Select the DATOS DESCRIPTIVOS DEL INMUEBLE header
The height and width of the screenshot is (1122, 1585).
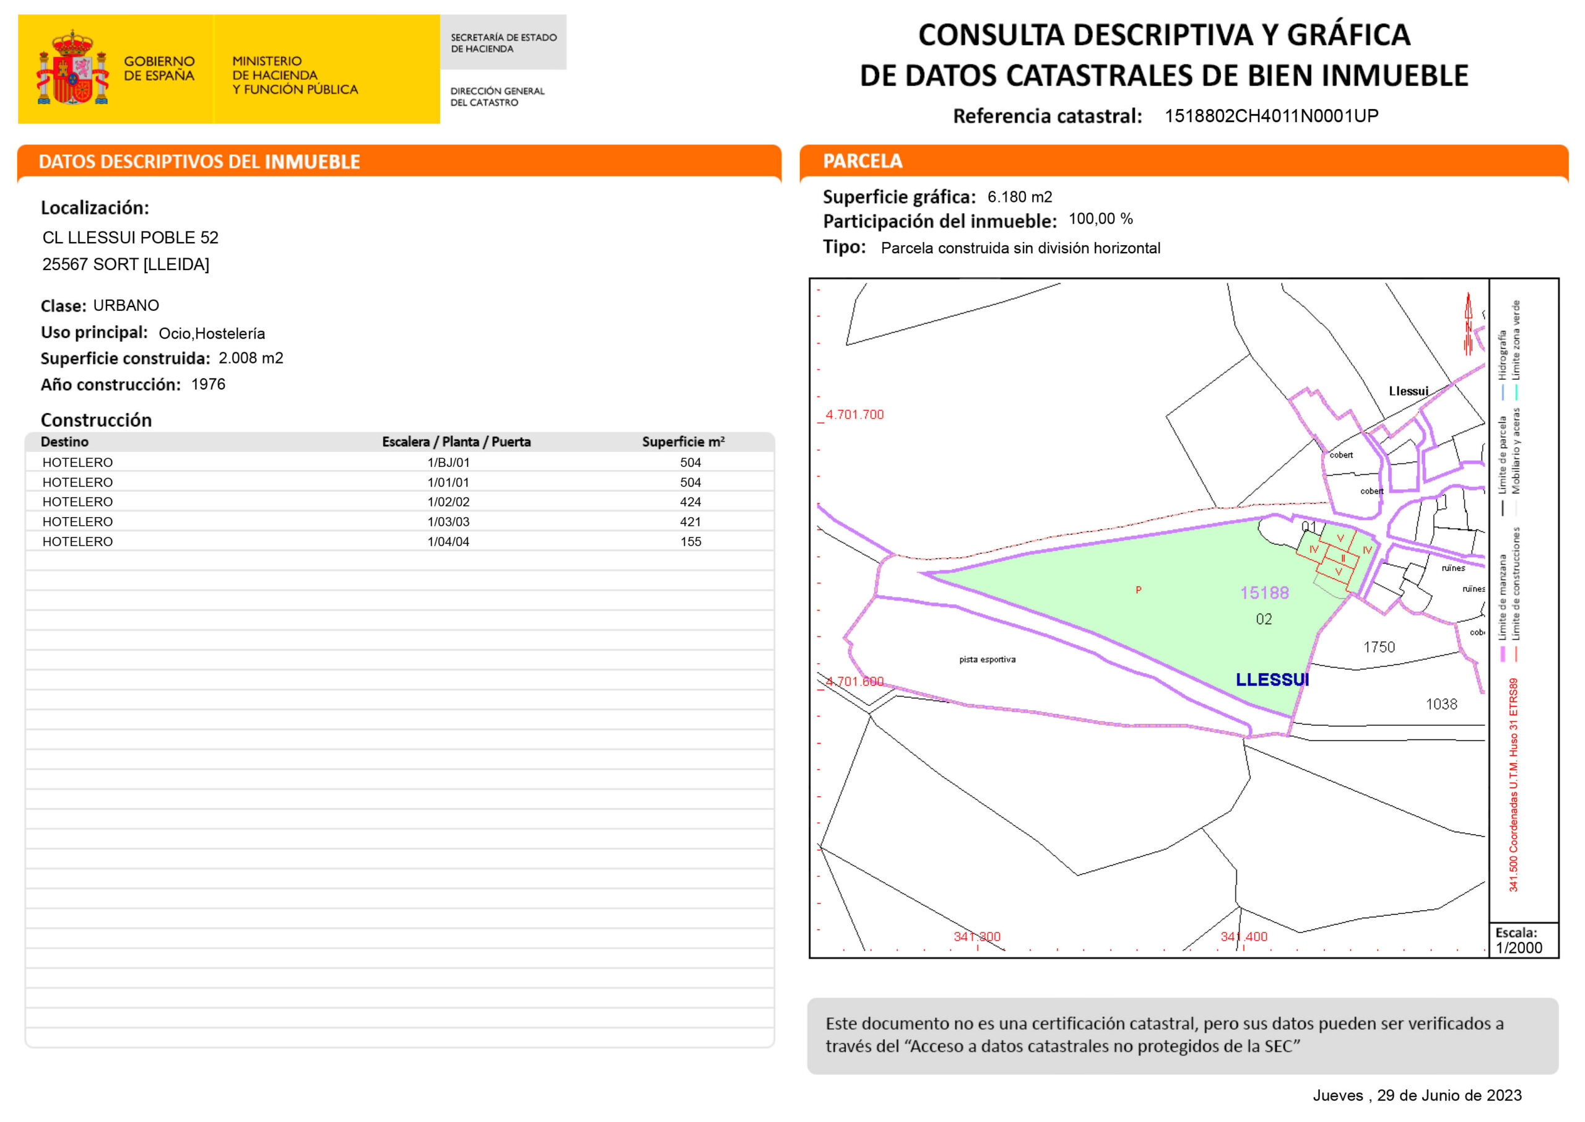(199, 162)
